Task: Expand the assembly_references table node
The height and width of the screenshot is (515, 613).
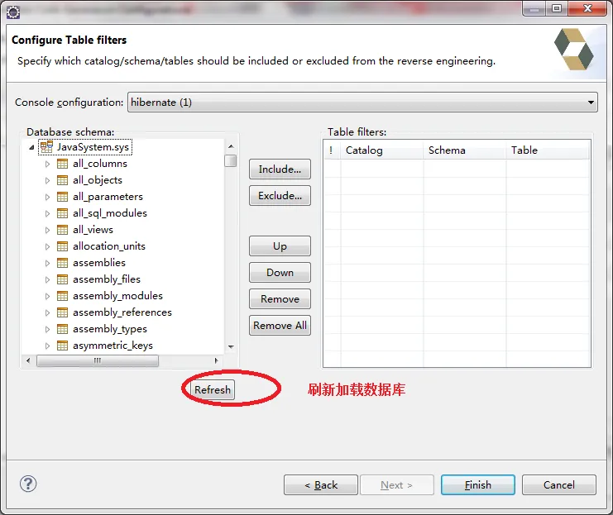Action: [47, 313]
